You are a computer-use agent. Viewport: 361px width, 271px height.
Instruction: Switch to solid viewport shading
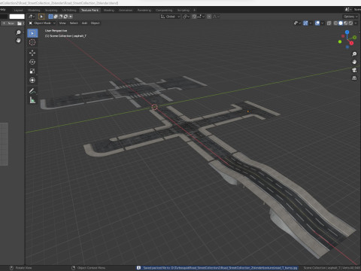341,23
